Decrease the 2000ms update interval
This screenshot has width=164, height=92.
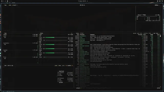click(x=154, y=5)
